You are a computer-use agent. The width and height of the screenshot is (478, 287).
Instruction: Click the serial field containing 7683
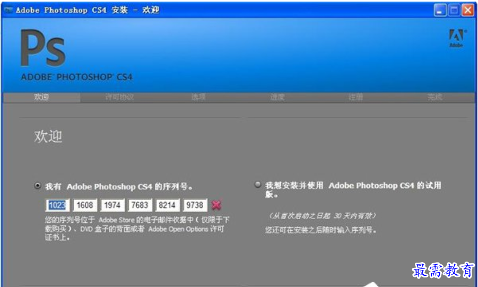click(140, 205)
